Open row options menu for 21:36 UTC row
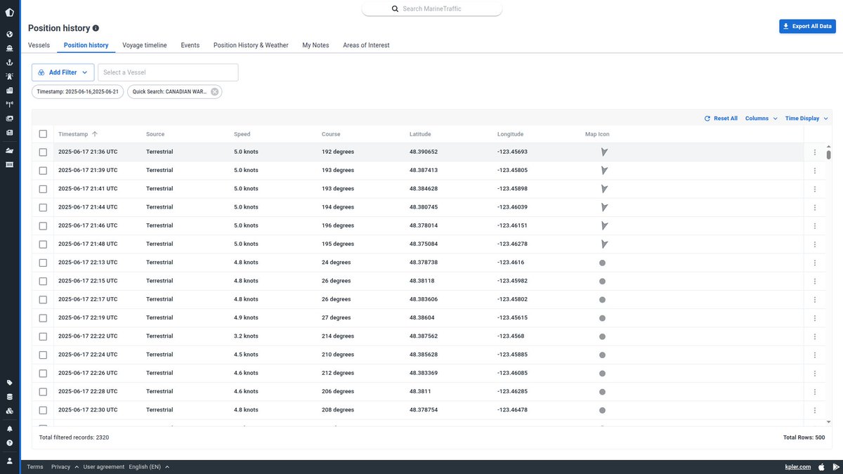 pyautogui.click(x=815, y=152)
